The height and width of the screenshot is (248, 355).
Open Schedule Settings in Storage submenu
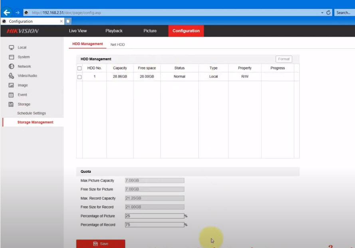coord(32,113)
